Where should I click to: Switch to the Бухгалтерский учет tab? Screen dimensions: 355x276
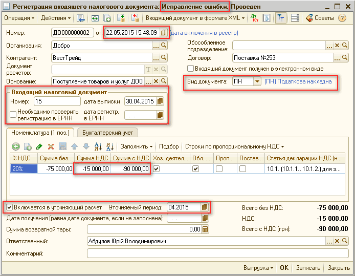108,133
